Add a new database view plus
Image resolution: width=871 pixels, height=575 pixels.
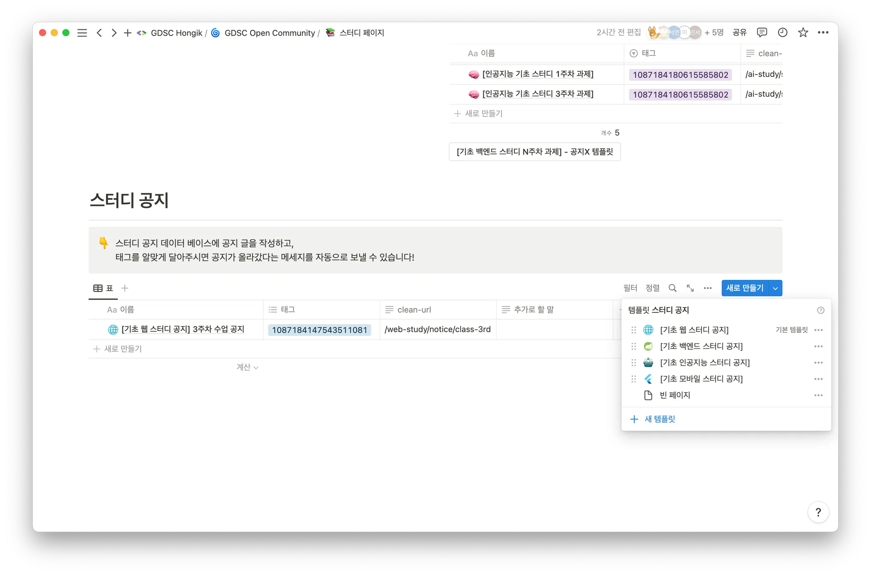(125, 288)
